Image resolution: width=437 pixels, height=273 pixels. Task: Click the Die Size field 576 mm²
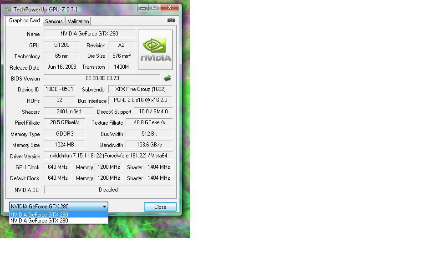(x=121, y=56)
